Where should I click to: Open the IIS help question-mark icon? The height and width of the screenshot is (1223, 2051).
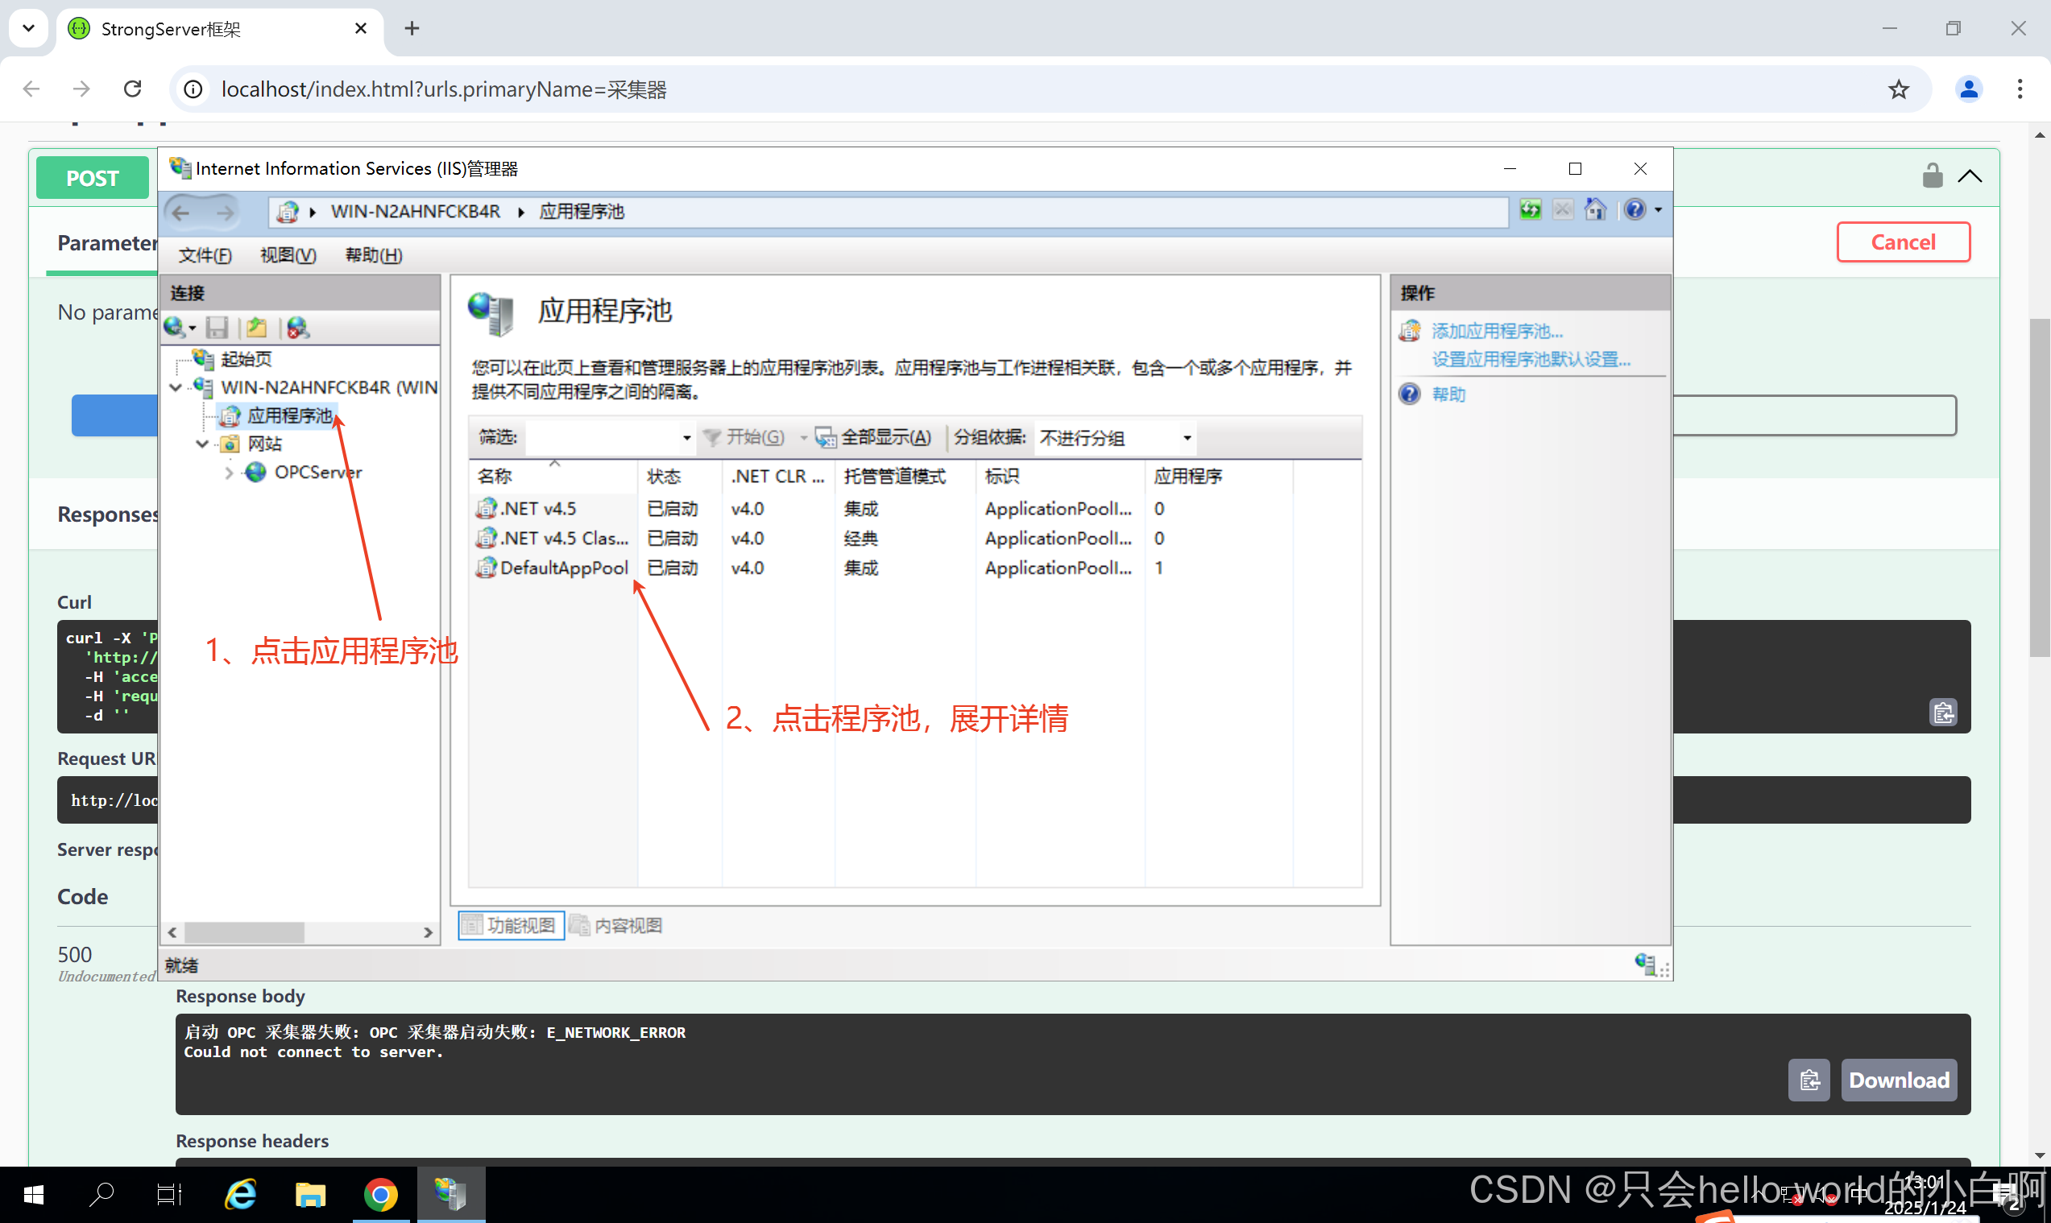coord(1634,210)
